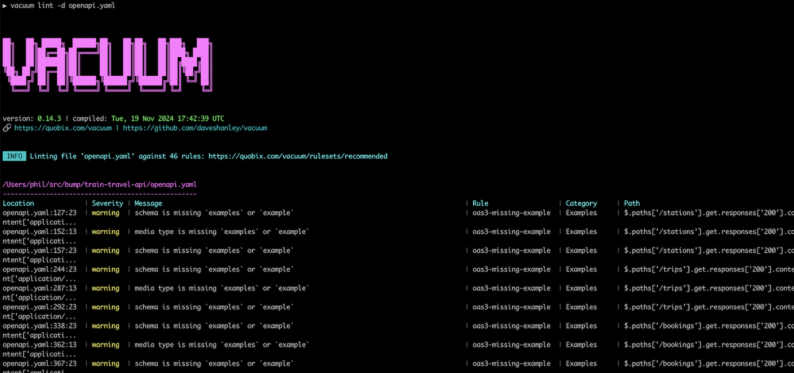Click the Path column header

(632, 203)
